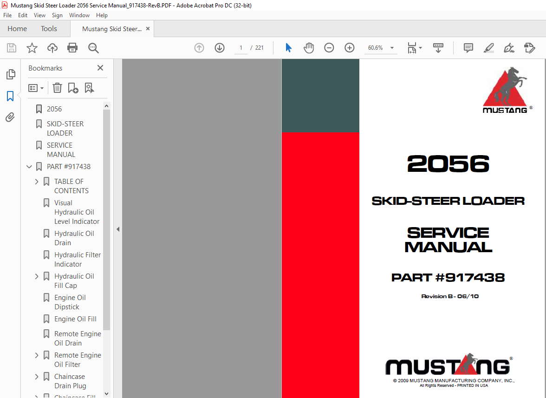The width and height of the screenshot is (546, 398).
Task: Open the Edit menu
Action: click(23, 15)
